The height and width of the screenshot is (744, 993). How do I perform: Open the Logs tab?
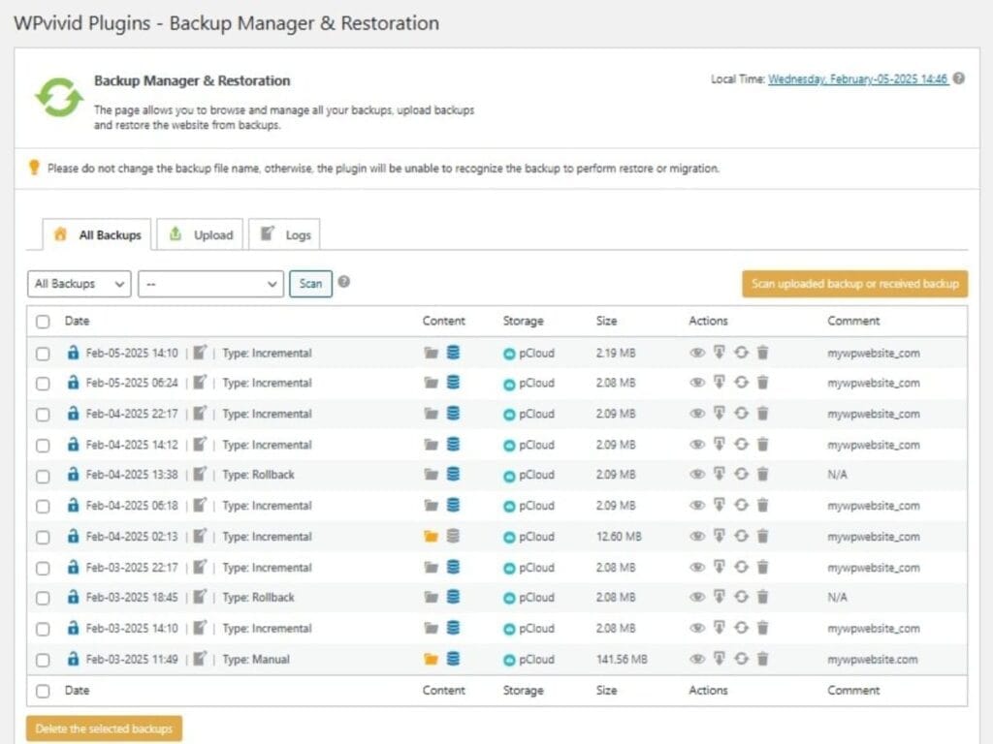click(285, 234)
